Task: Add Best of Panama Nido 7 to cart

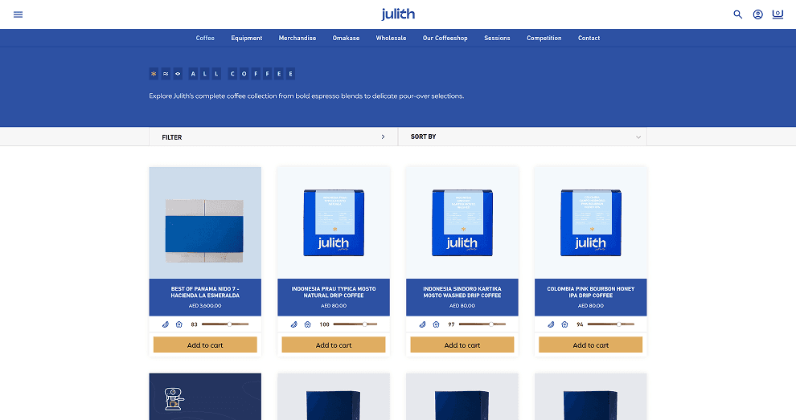Action: [205, 345]
